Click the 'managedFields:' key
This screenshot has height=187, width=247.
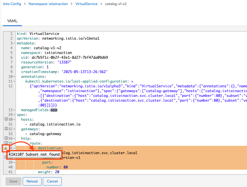[x=36, y=110]
